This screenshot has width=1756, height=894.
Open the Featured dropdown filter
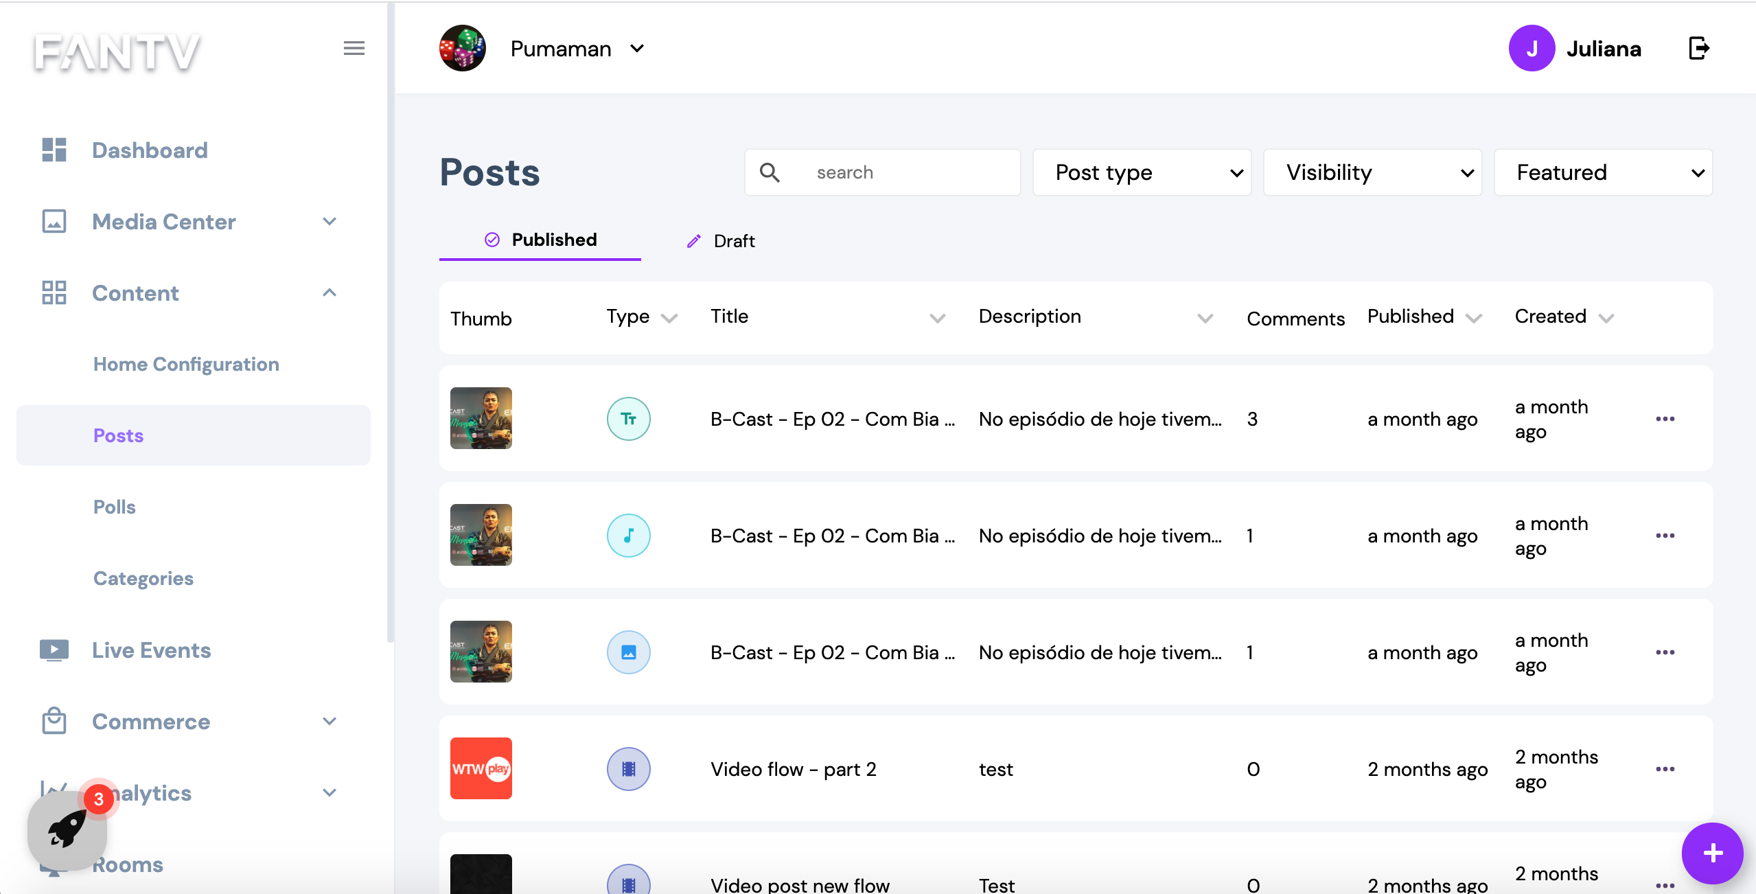(1603, 172)
